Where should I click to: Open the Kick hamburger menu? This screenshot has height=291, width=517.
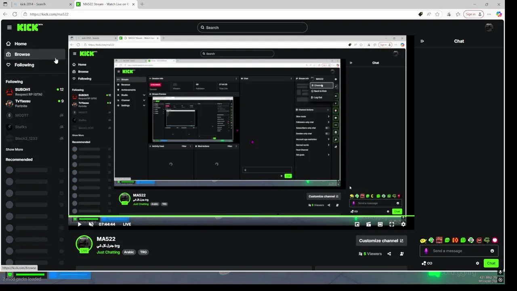(x=9, y=27)
